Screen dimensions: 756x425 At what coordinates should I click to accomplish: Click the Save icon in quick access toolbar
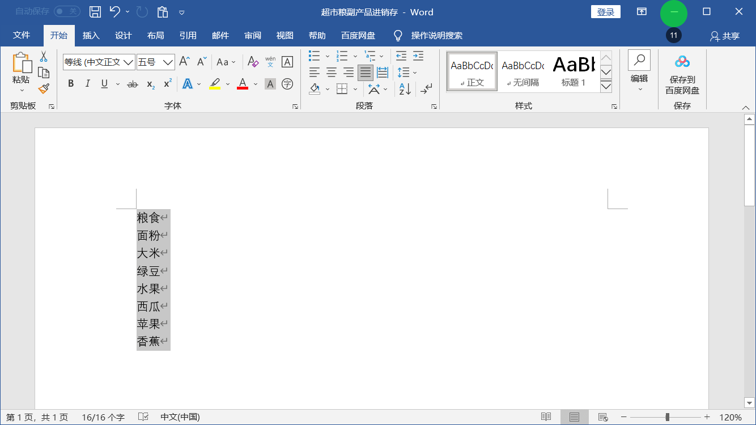point(95,12)
